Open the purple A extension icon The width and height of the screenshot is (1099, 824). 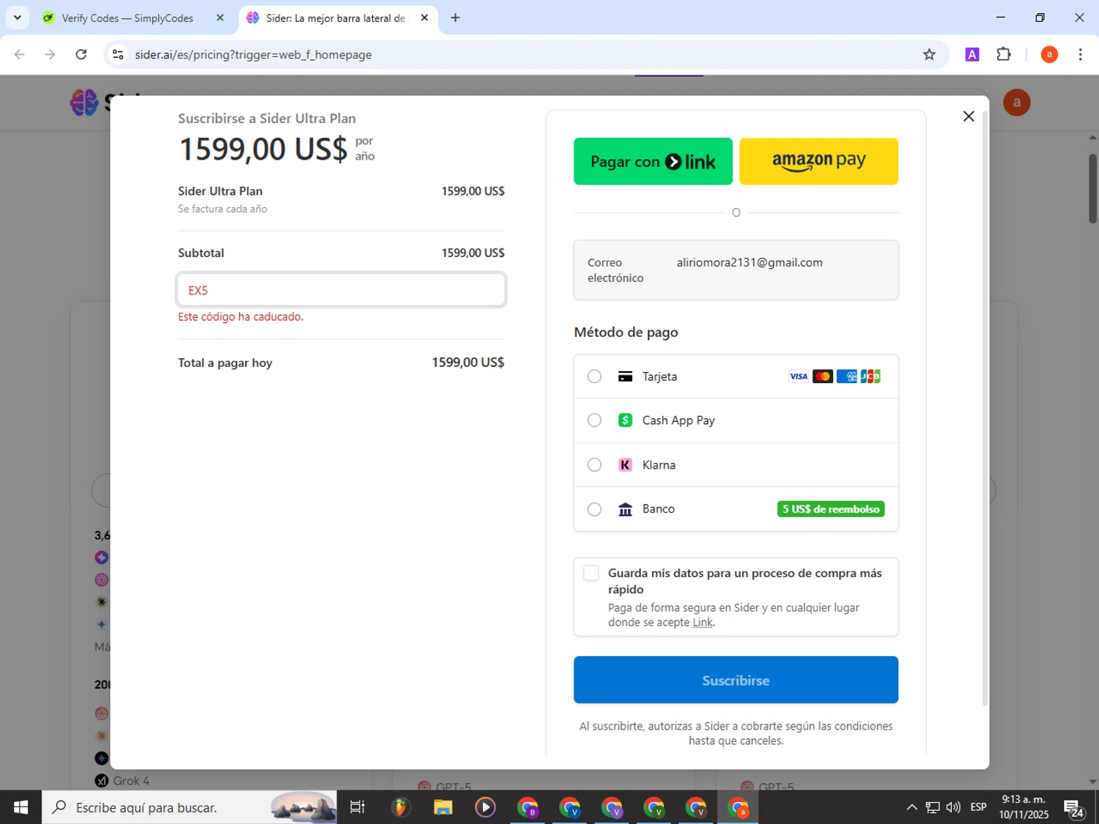[x=972, y=54]
